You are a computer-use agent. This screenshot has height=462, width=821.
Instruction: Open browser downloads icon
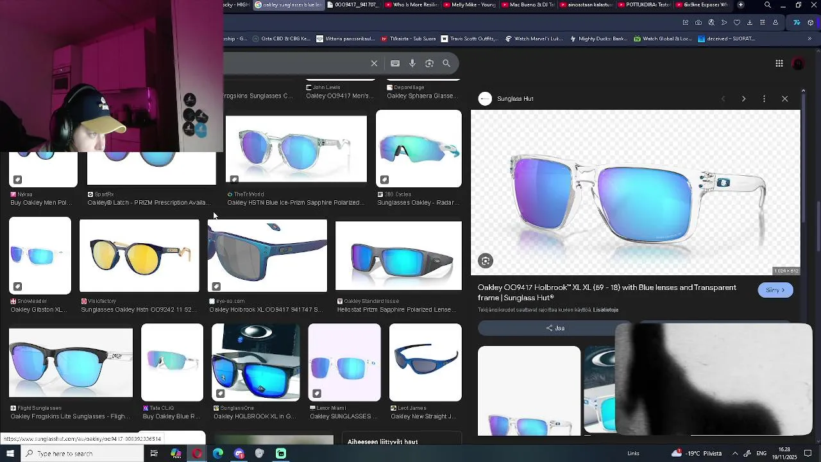pos(750,22)
